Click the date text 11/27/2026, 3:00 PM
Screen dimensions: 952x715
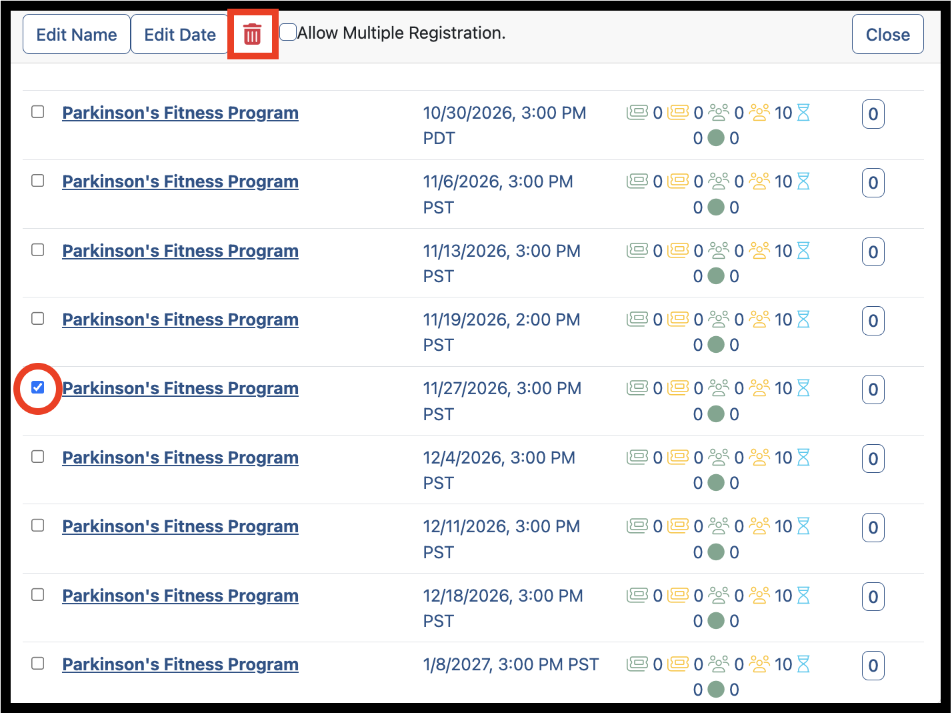(502, 388)
